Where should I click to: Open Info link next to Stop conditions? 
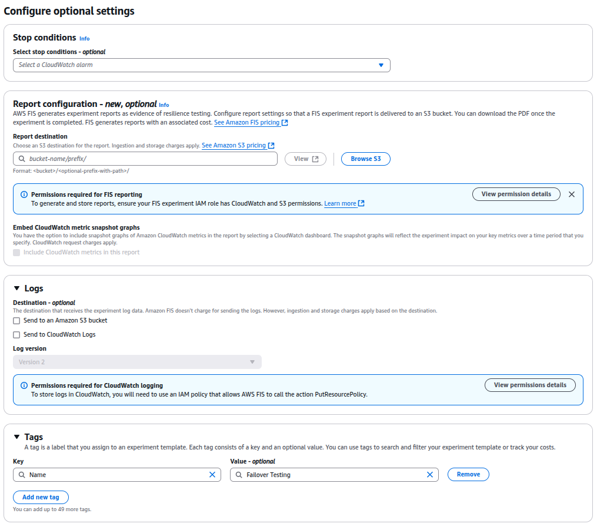[85, 38]
